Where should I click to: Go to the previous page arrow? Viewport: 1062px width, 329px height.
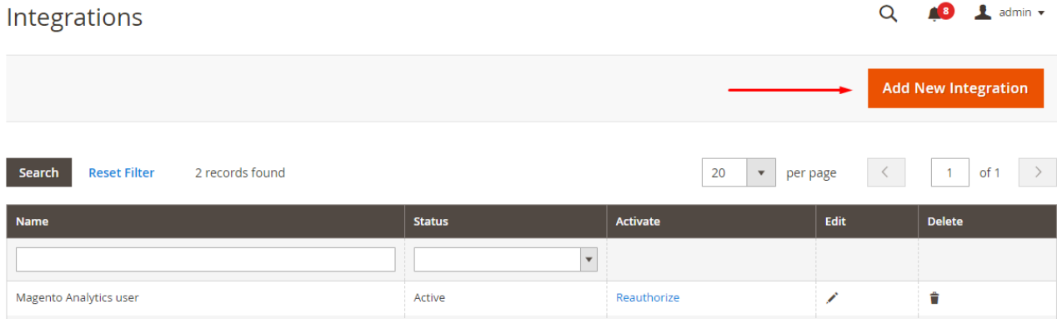[886, 172]
